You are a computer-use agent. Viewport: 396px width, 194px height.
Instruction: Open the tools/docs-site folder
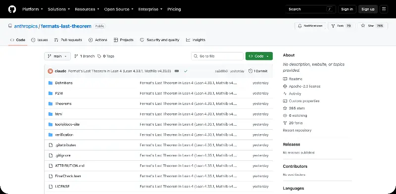67,124
